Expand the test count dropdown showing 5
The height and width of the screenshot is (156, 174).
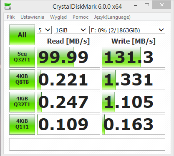point(44,30)
